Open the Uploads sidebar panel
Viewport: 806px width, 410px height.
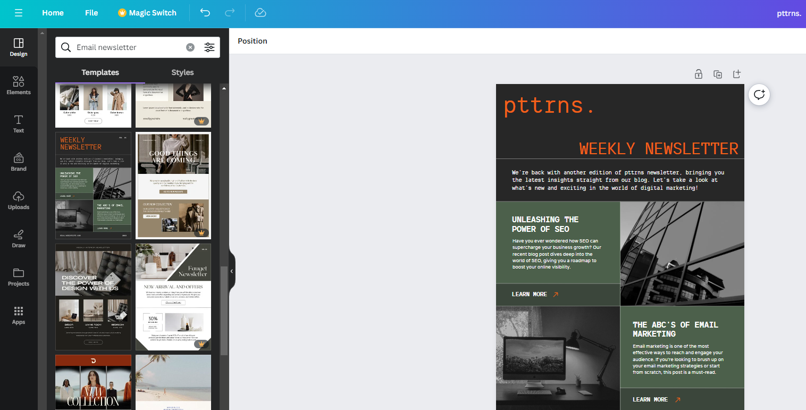tap(19, 200)
